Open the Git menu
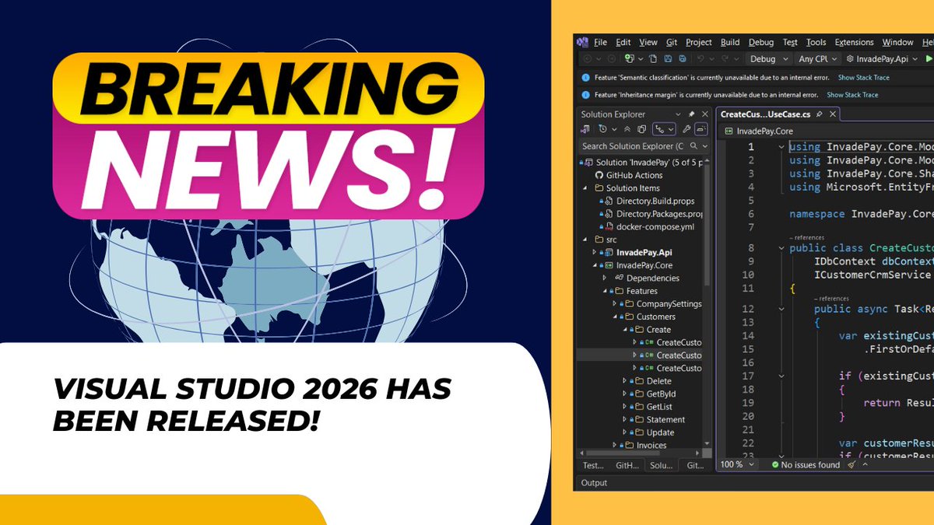Screen dimensions: 934x525 [671, 42]
